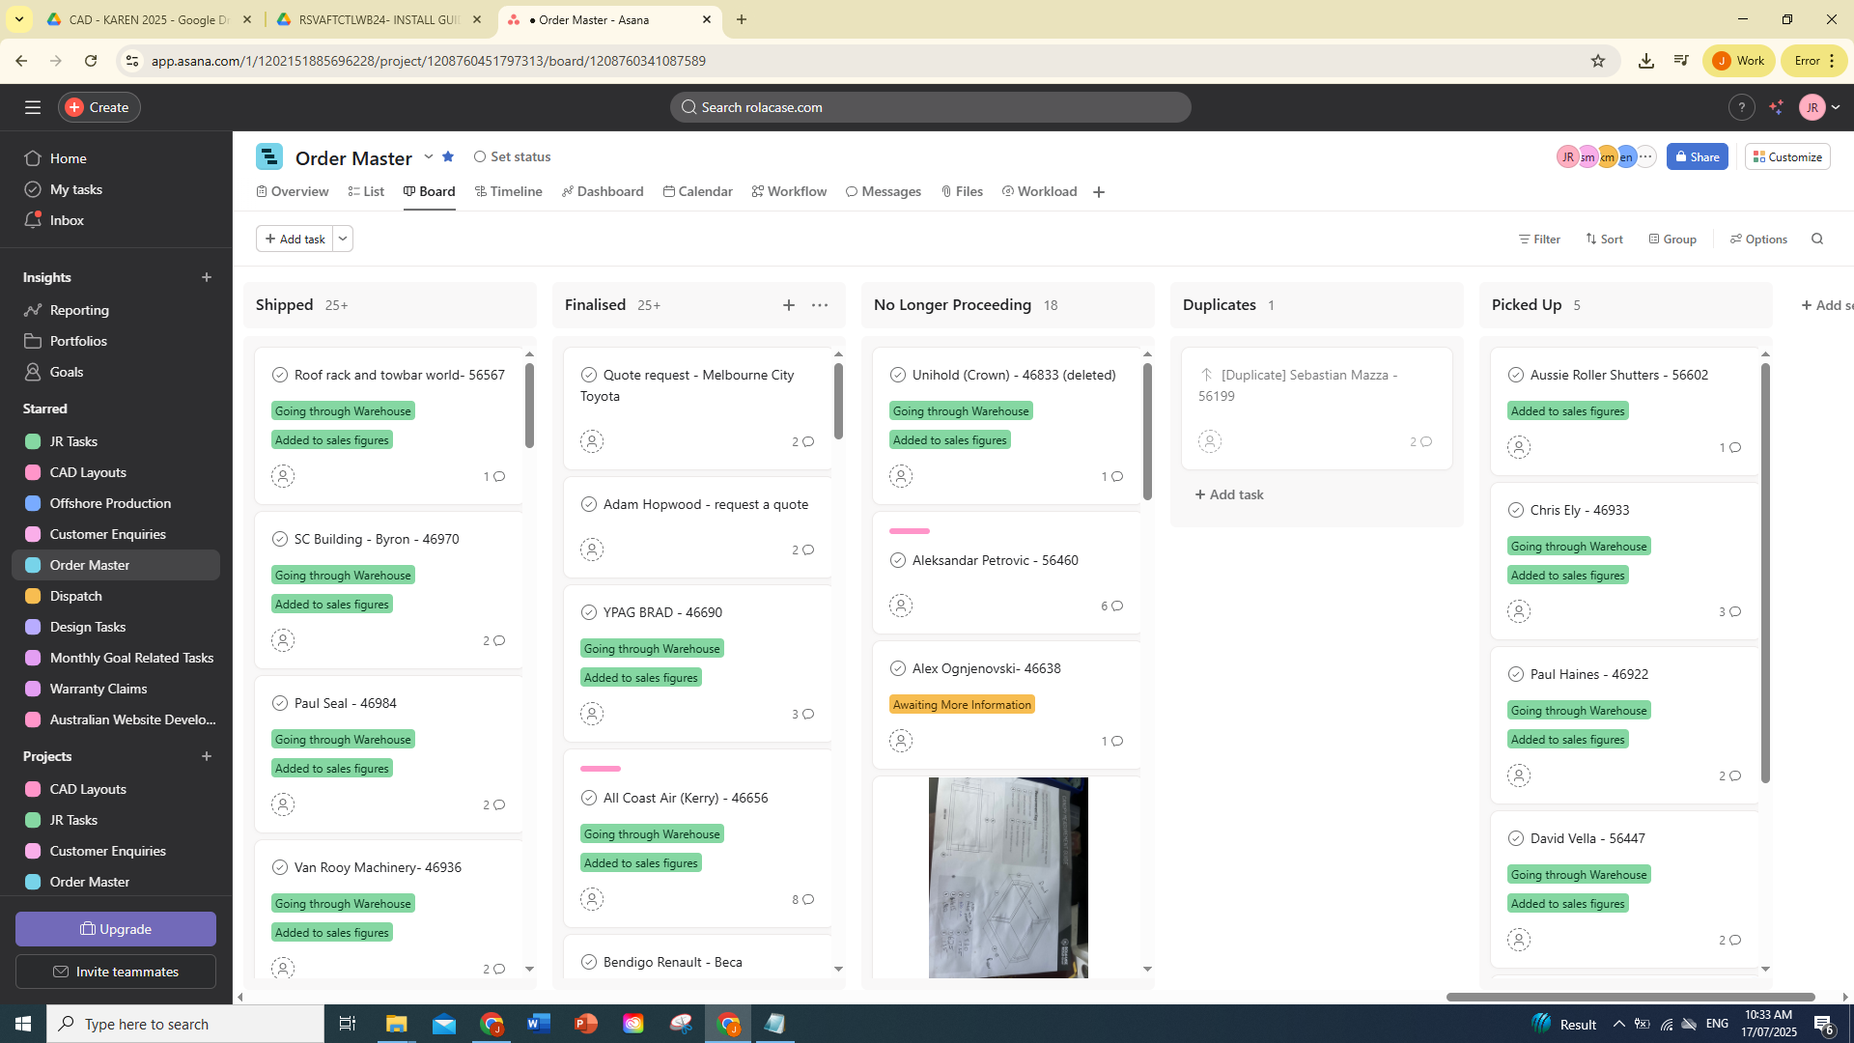Click the hamburger menu icon
This screenshot has width=1854, height=1043.
(x=33, y=107)
